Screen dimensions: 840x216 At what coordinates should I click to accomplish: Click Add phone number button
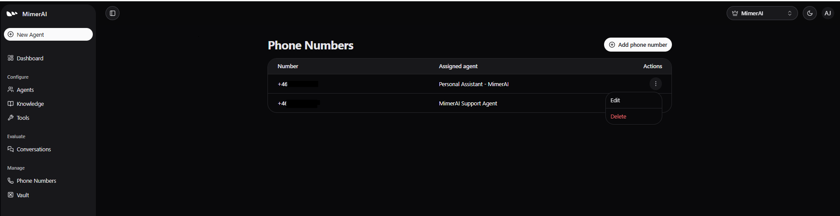[x=638, y=45]
